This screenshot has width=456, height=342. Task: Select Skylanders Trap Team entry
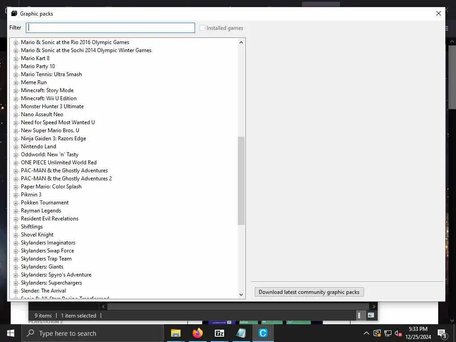[46, 259]
